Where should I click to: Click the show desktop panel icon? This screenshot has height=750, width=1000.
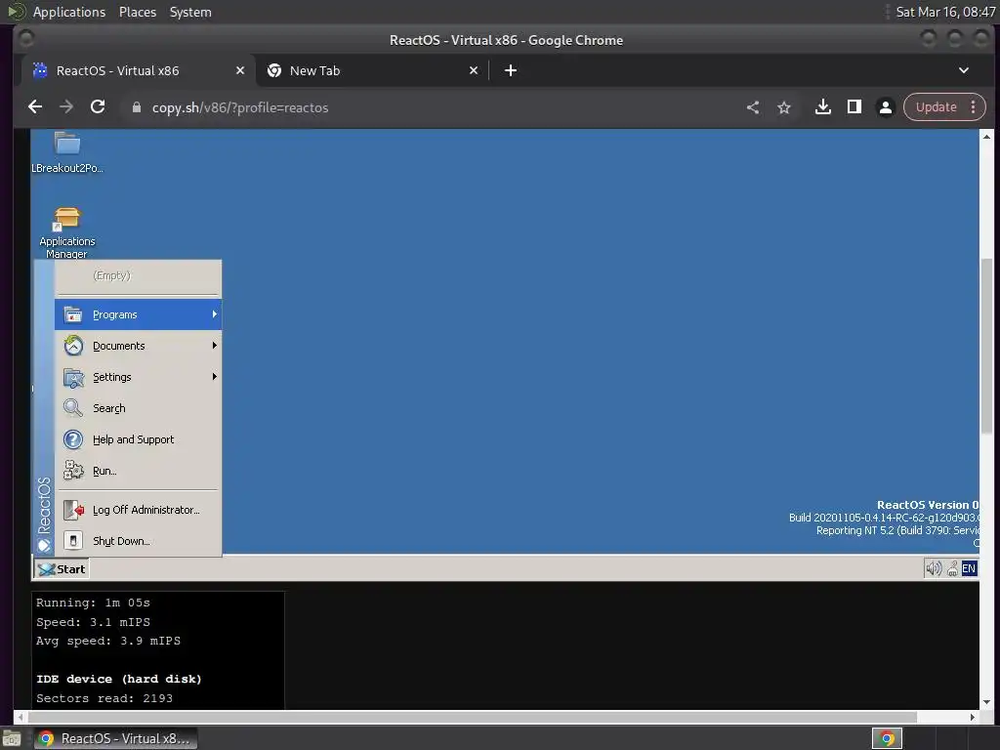click(x=12, y=738)
